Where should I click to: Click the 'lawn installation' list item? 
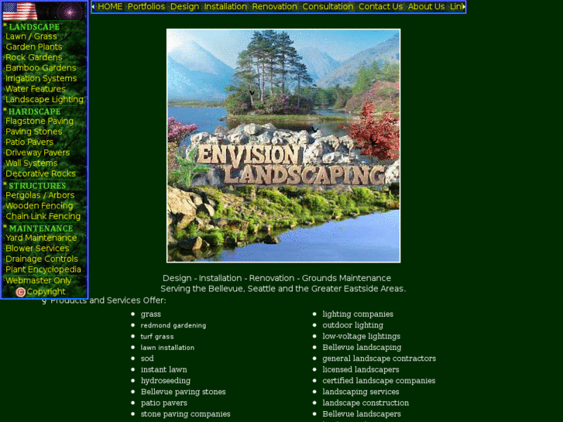(167, 348)
